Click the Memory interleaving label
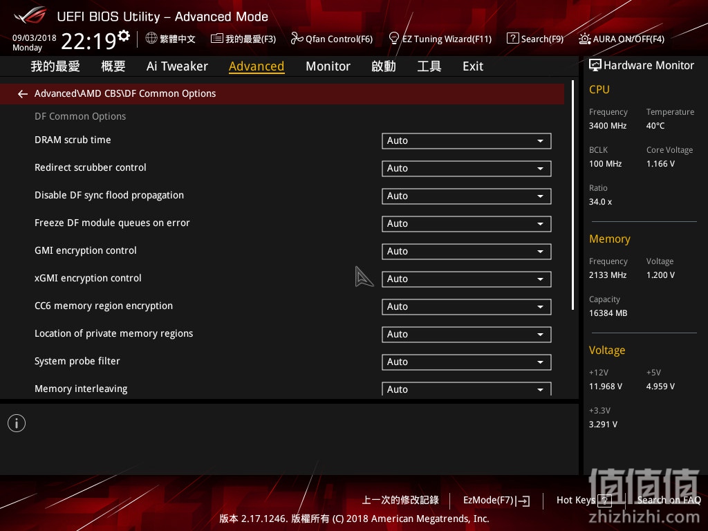 click(81, 389)
